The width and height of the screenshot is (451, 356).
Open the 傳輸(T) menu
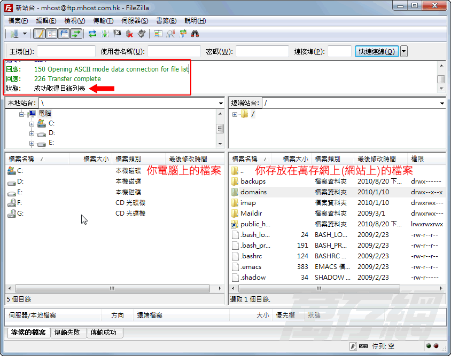pos(103,21)
